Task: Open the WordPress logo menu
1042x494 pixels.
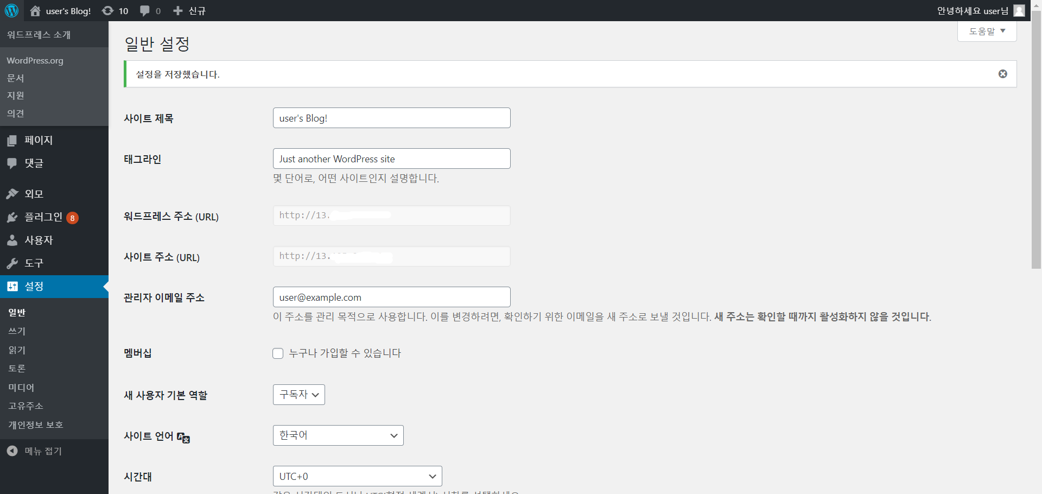Action: tap(11, 10)
